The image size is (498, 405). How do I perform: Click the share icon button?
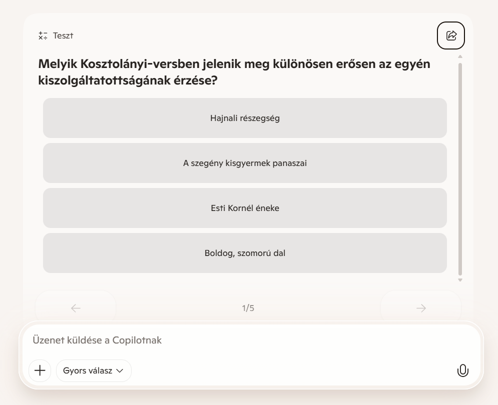point(451,35)
